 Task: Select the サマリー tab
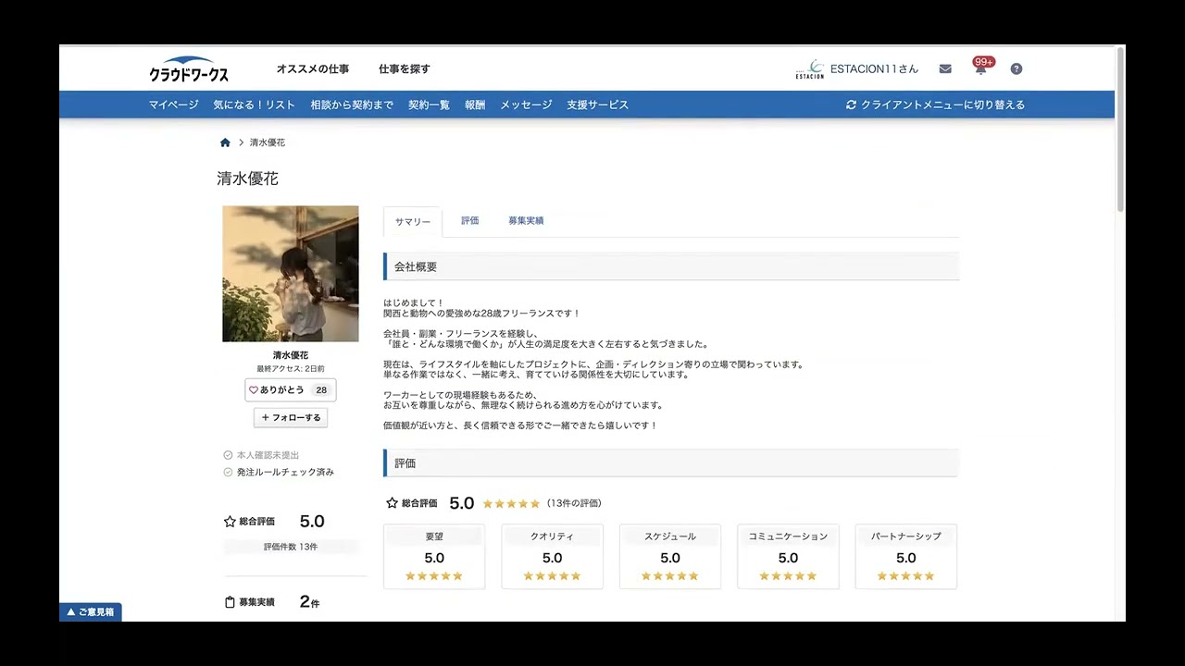click(x=413, y=222)
